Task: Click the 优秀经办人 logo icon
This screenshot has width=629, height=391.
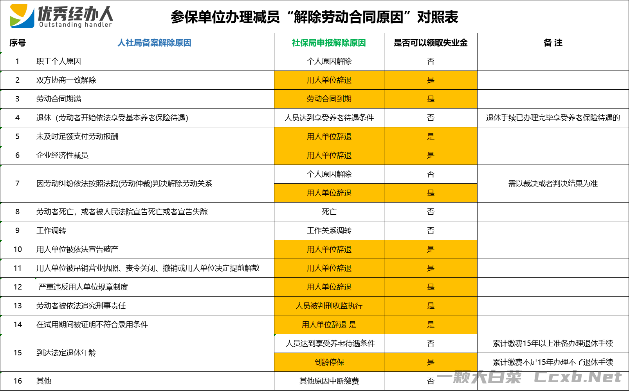Action: coord(22,16)
